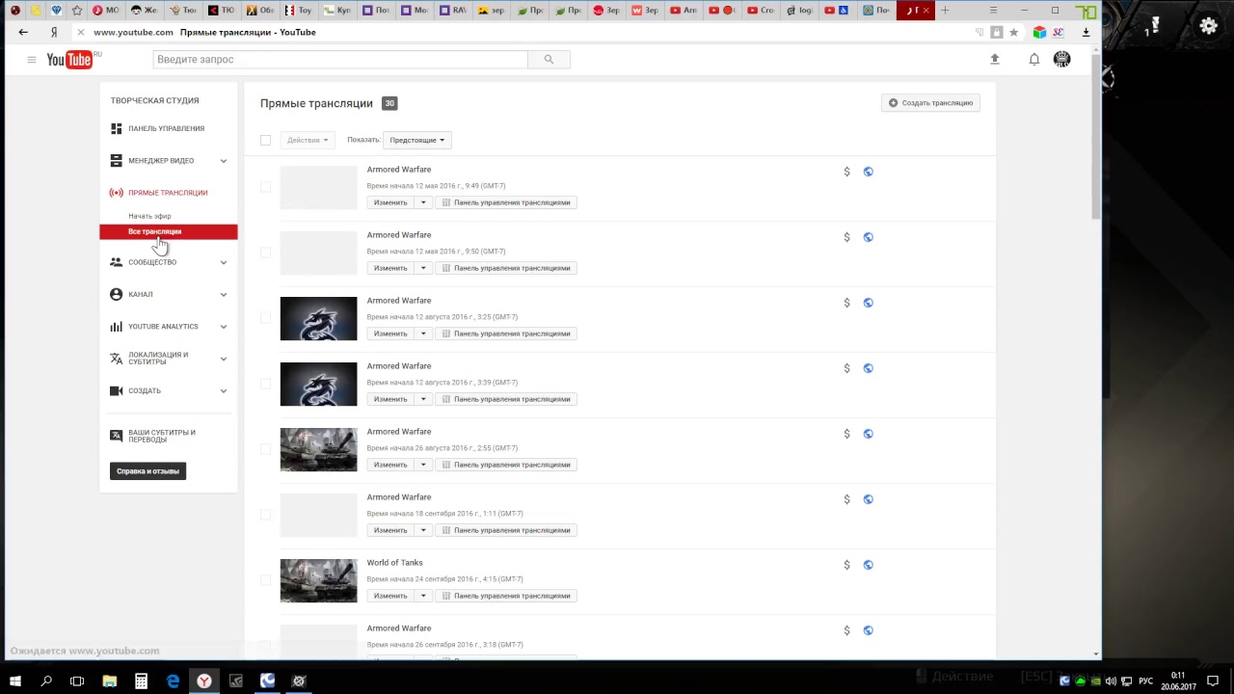
Task: Open the Предстоящие filter dropdown
Action: pyautogui.click(x=416, y=140)
